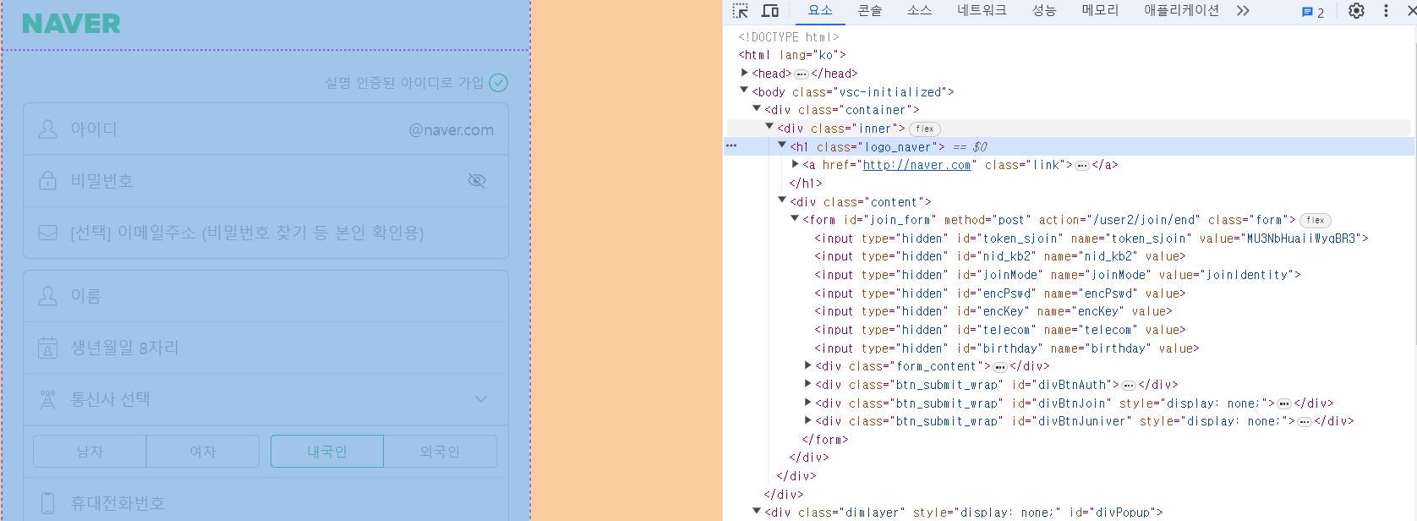
Task: Focus the 휴대전화번호 input field
Action: click(265, 503)
